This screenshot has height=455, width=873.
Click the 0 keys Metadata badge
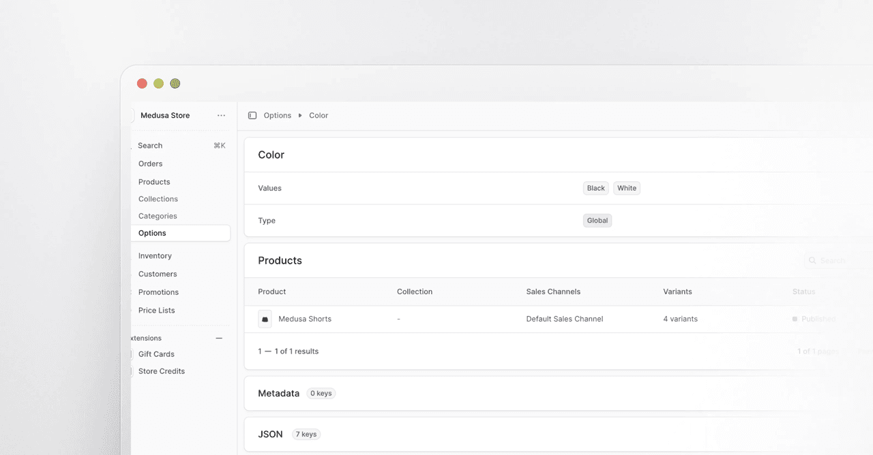point(321,394)
